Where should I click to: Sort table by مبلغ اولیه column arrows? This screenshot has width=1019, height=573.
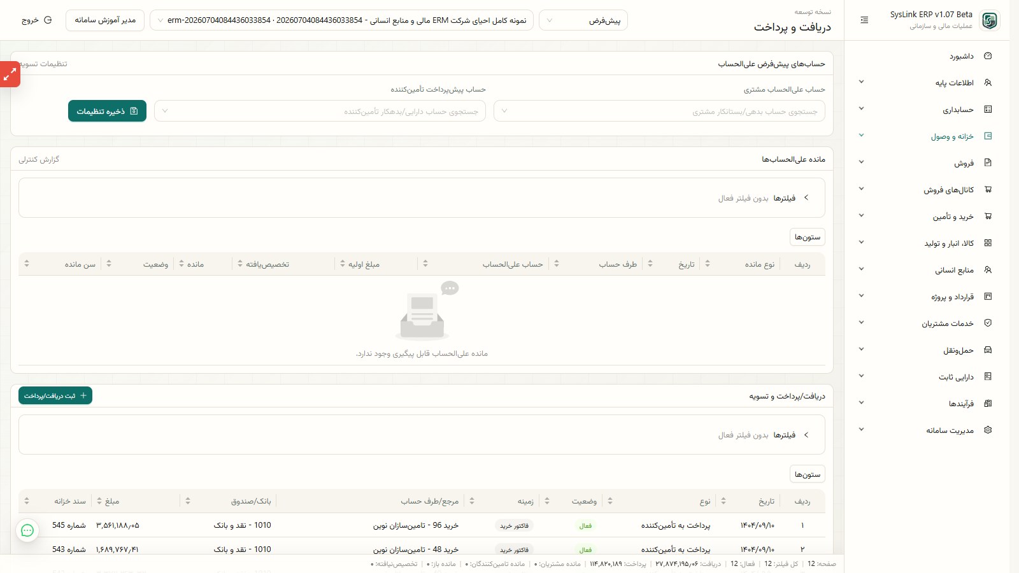pyautogui.click(x=343, y=264)
